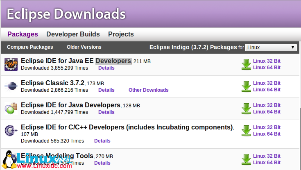Open Details for Eclipse Modeling Tools
Screen dimensions: 301x170
pyautogui.click(x=102, y=163)
